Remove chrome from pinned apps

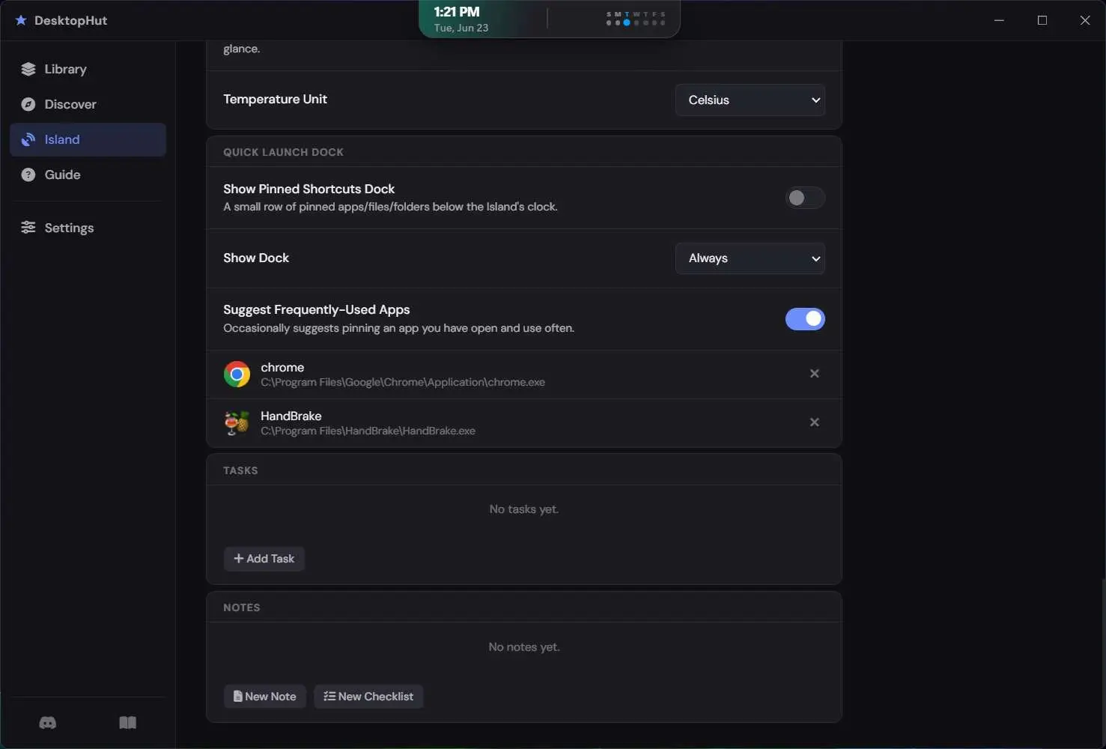(x=815, y=374)
